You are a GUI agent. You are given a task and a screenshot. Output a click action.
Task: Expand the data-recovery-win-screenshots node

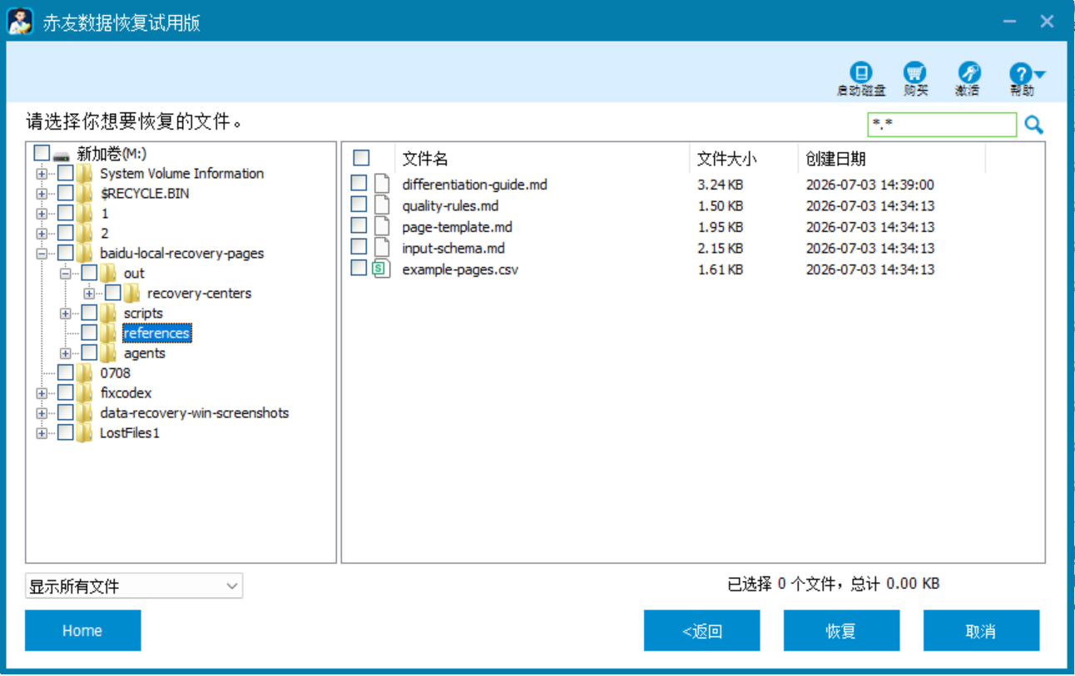(x=42, y=413)
